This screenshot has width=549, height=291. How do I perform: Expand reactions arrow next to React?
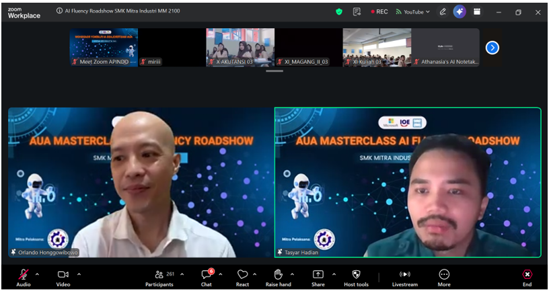254,275
